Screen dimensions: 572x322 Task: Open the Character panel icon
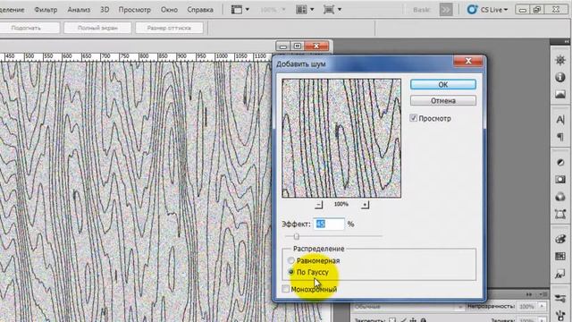[560, 119]
